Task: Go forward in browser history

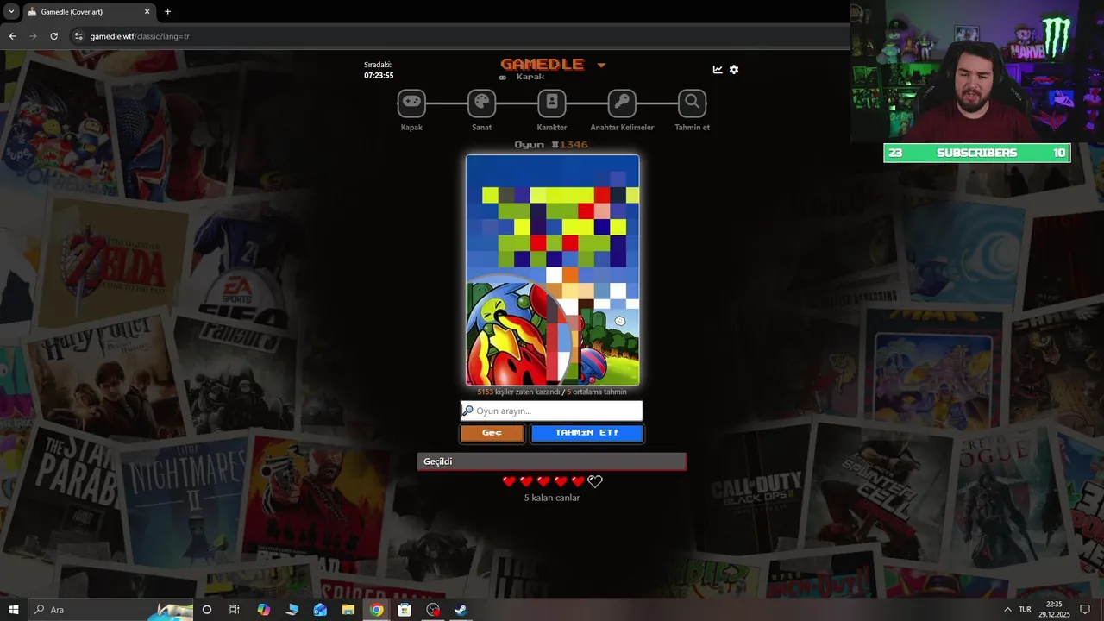Action: pyautogui.click(x=33, y=36)
